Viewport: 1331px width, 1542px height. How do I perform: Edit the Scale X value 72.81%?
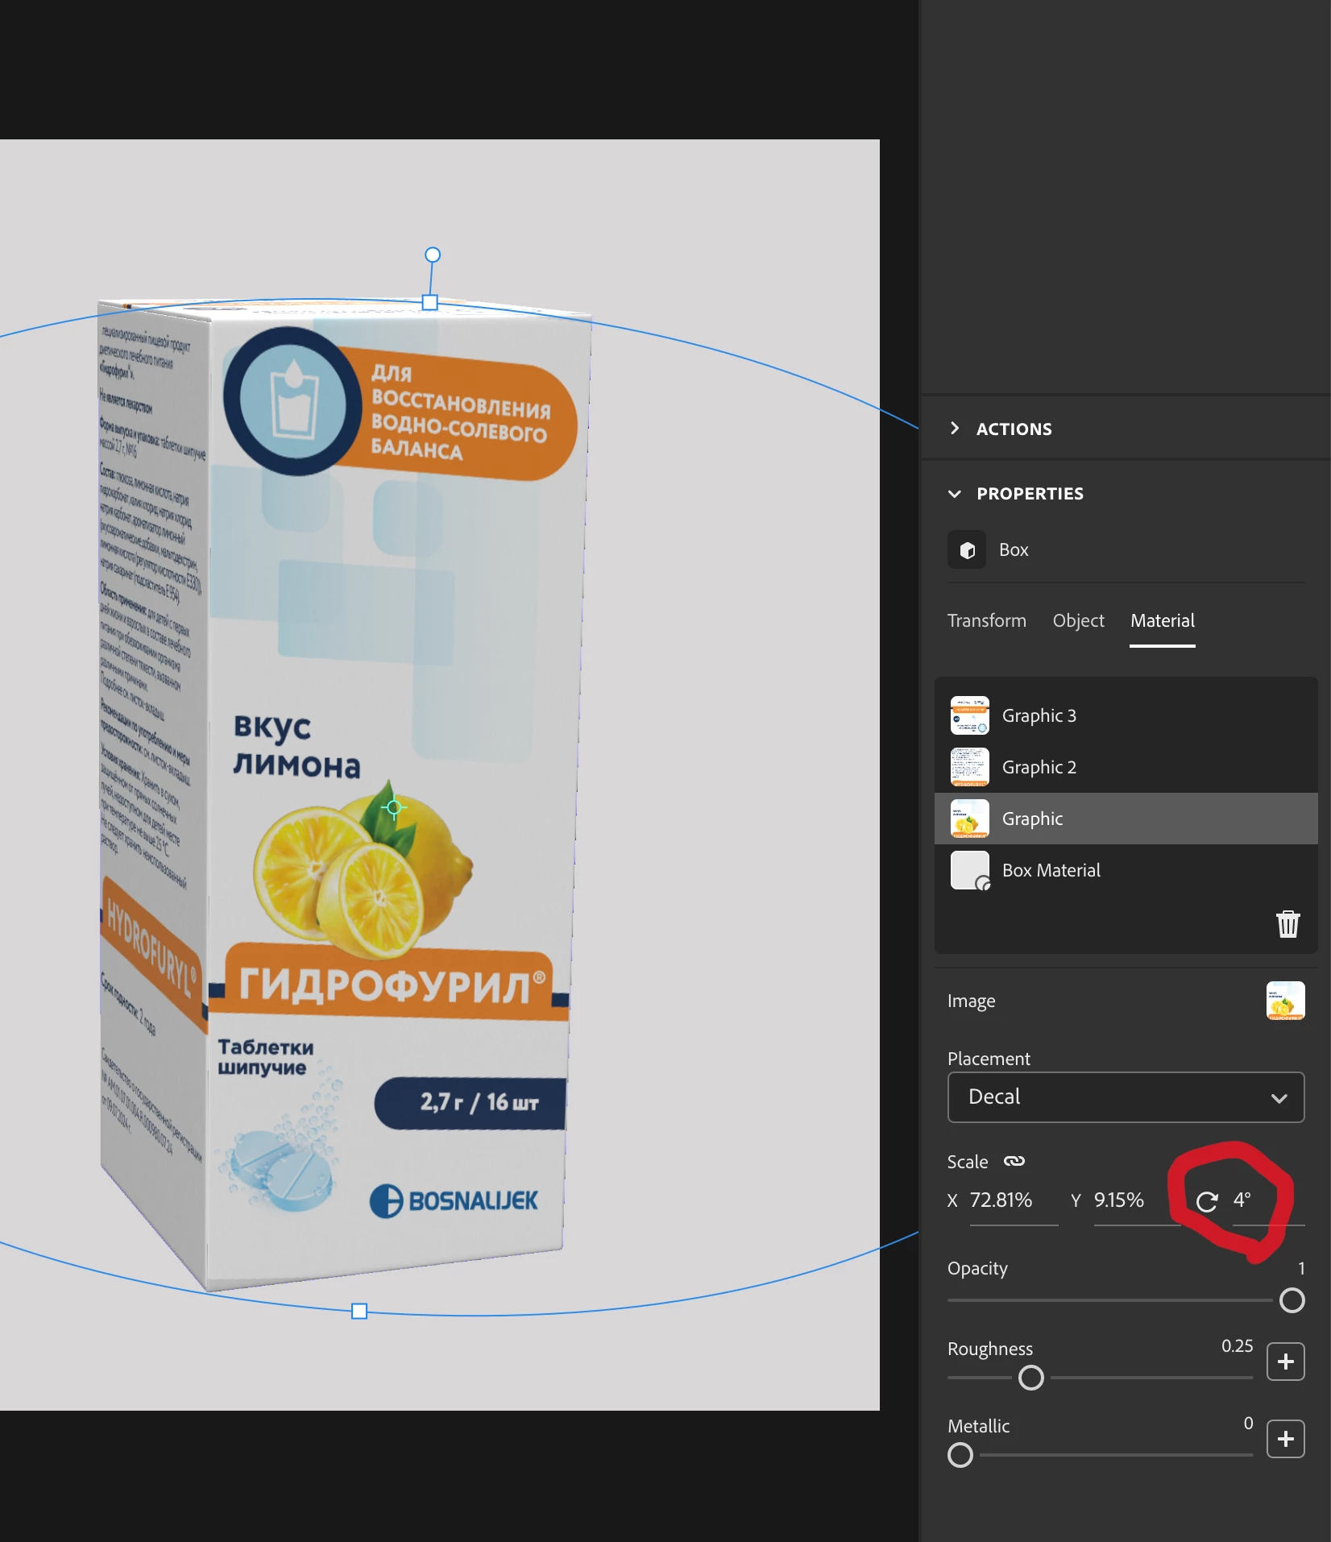click(x=1014, y=1200)
